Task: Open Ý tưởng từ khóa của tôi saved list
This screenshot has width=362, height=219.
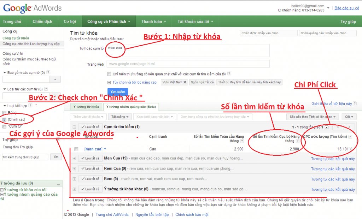Action: click(25, 190)
